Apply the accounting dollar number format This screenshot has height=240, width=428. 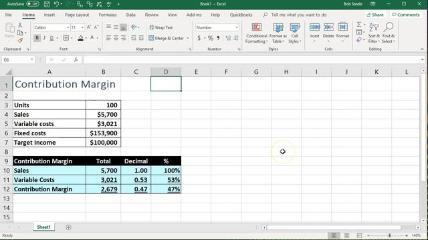point(199,38)
